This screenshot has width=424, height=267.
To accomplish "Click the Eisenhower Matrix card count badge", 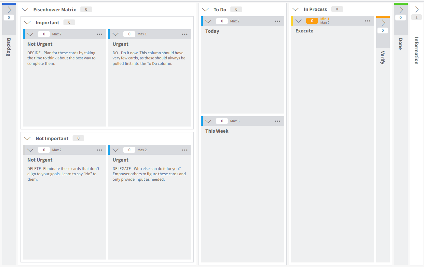I will [86, 10].
